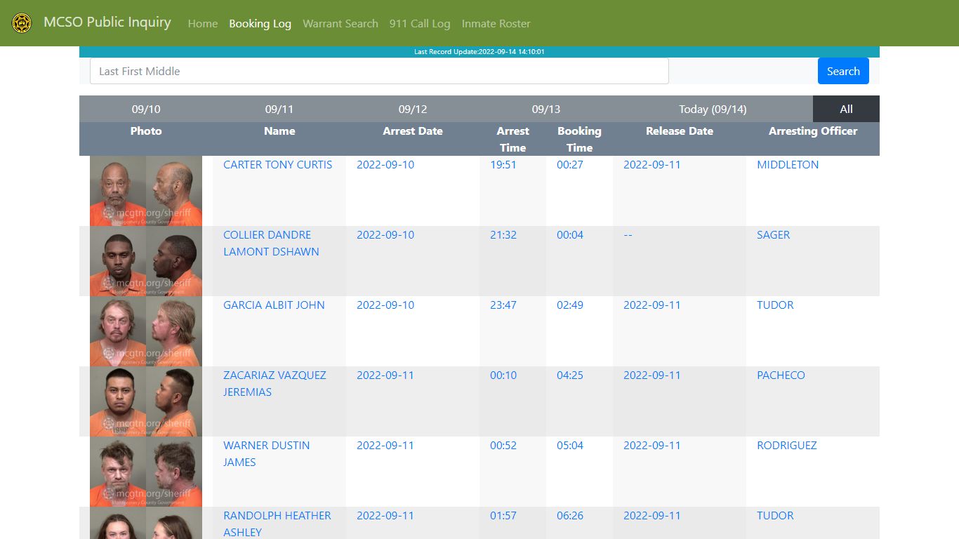Open the Inmate Roster page
Image resolution: width=959 pixels, height=539 pixels.
pos(496,23)
